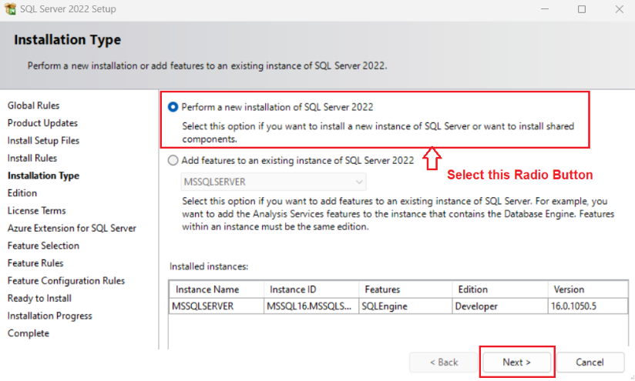Select the Global Rules step
The width and height of the screenshot is (635, 381).
click(33, 105)
